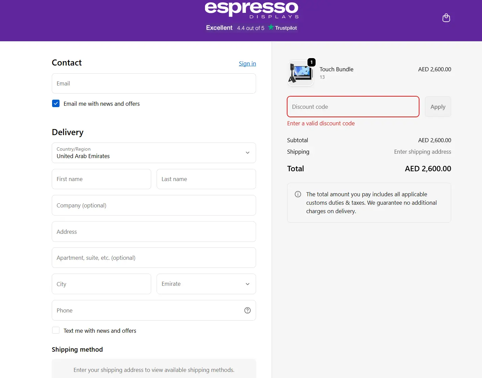Click the Apartment, suite, etc. field
The width and height of the screenshot is (482, 378).
coord(154,258)
